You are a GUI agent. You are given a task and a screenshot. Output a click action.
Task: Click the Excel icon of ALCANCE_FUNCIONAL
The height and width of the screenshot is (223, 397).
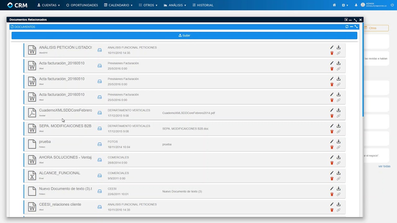tap(32, 176)
